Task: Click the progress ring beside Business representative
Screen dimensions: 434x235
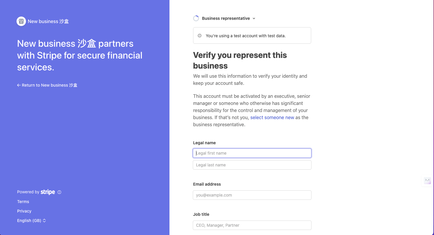Action: coord(196,18)
